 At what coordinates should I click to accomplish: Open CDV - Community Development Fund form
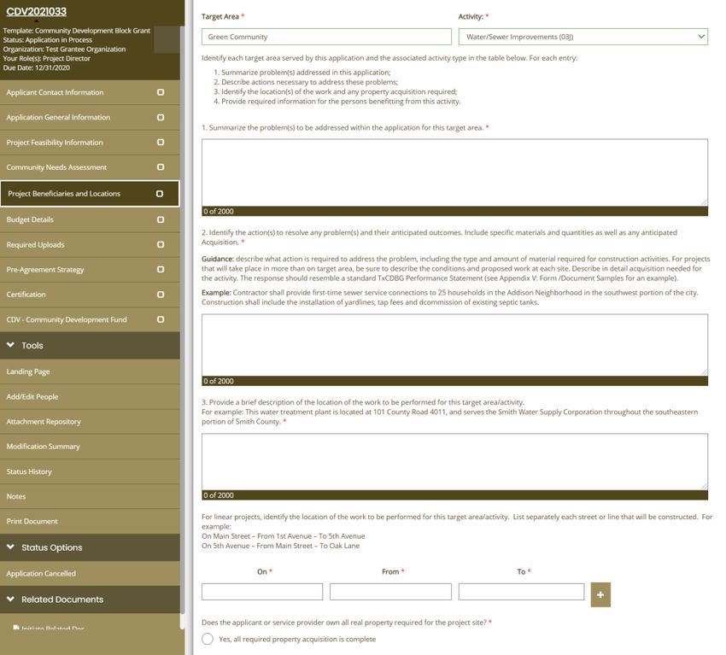(67, 319)
